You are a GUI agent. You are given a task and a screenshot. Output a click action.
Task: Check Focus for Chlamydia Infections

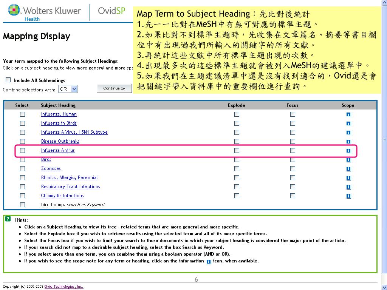click(x=293, y=196)
